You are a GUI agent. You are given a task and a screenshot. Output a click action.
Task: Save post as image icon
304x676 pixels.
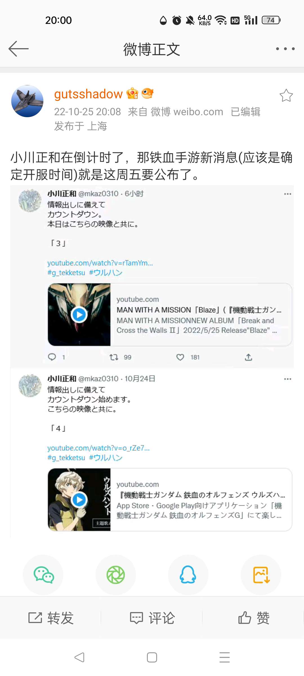[x=261, y=575]
